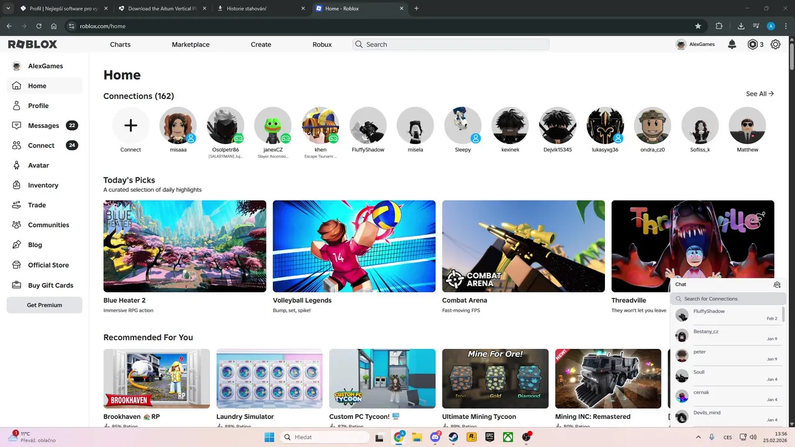This screenshot has width=795, height=447.
Task: Open the FluffyShadow chat conversation
Action: (x=726, y=315)
